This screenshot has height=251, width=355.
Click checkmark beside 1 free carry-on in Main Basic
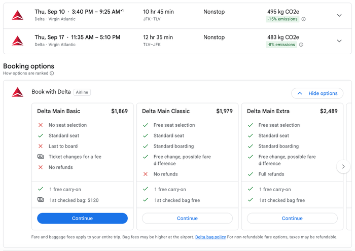41,189
